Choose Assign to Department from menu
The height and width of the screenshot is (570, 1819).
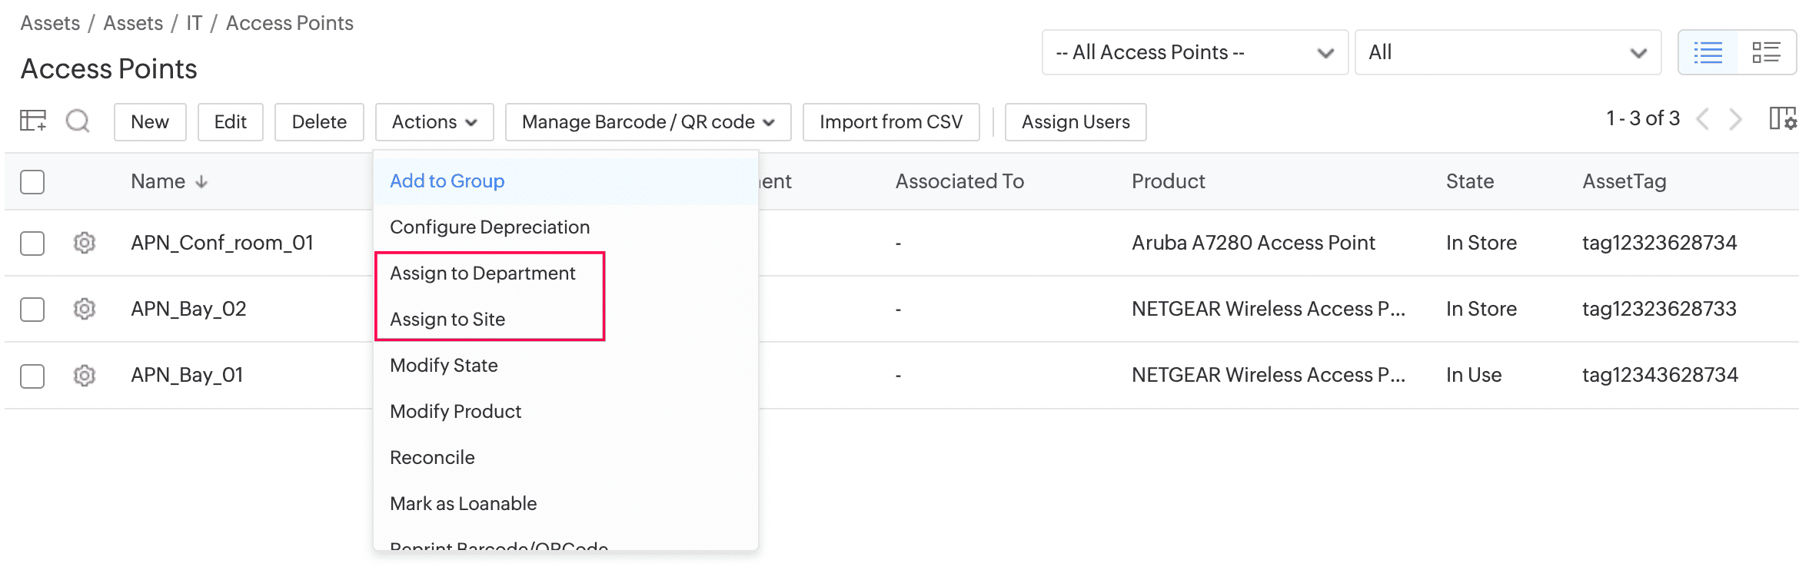tap(482, 273)
